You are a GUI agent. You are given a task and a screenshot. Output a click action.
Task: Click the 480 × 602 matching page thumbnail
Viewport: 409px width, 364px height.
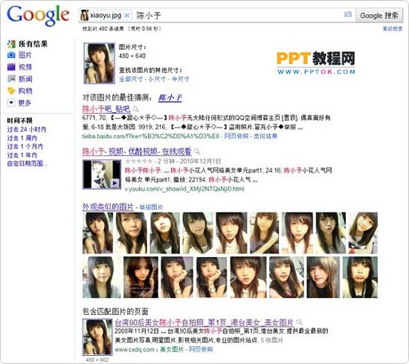97,337
